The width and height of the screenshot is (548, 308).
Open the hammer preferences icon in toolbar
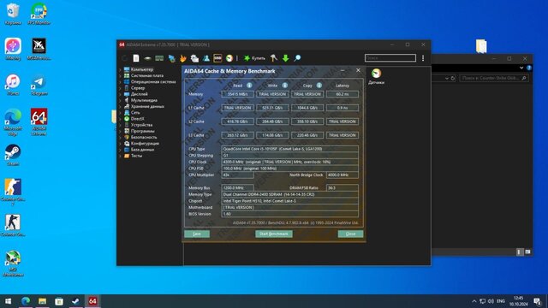pyautogui.click(x=274, y=58)
